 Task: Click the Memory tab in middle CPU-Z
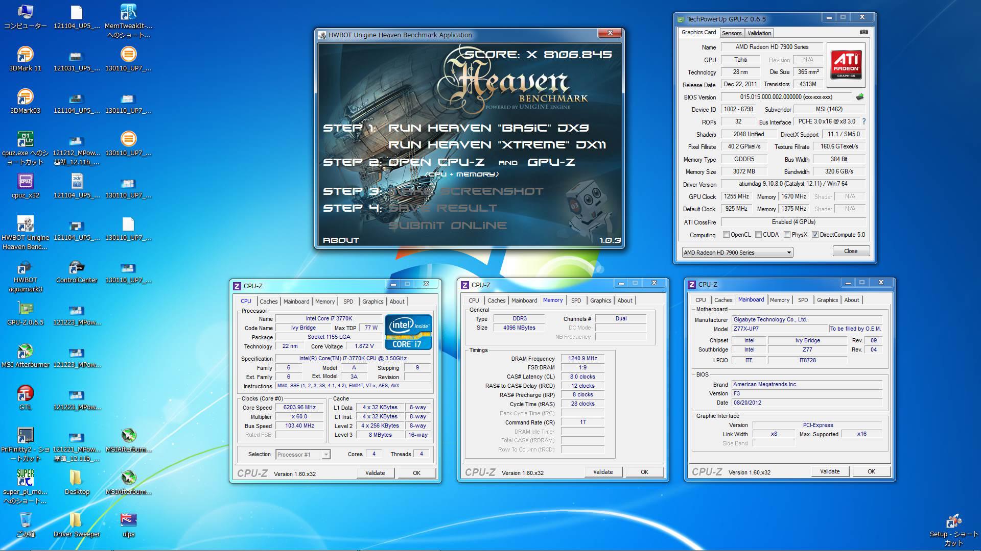click(x=553, y=300)
